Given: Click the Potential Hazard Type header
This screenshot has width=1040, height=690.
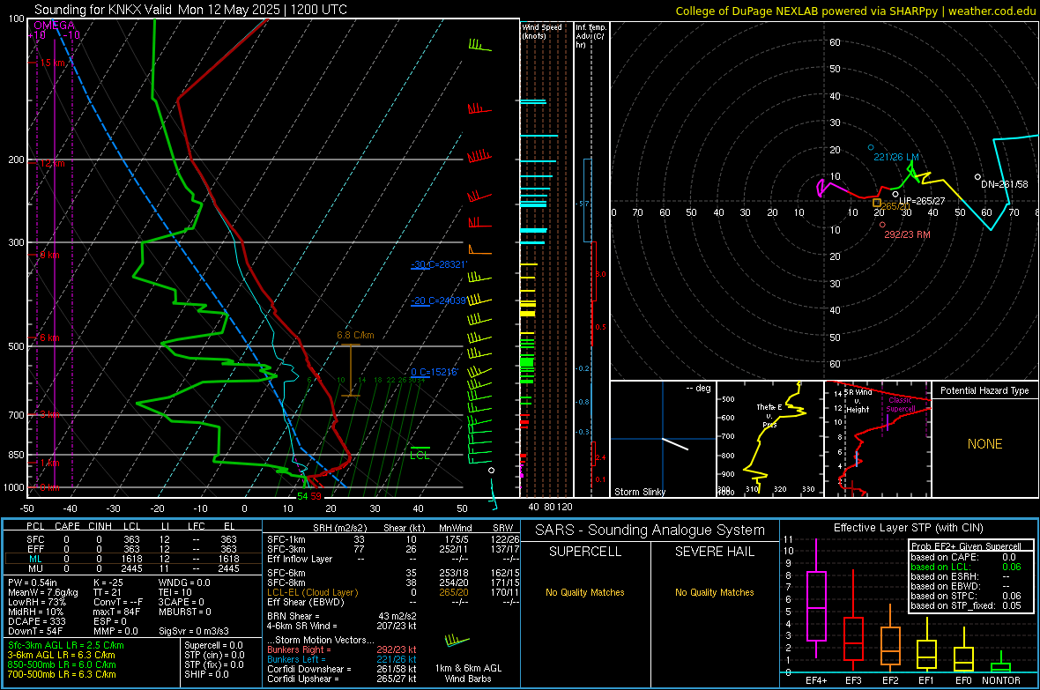Looking at the screenshot, I should click(x=984, y=390).
